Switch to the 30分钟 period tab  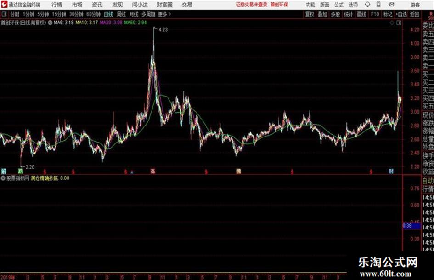[76, 14]
